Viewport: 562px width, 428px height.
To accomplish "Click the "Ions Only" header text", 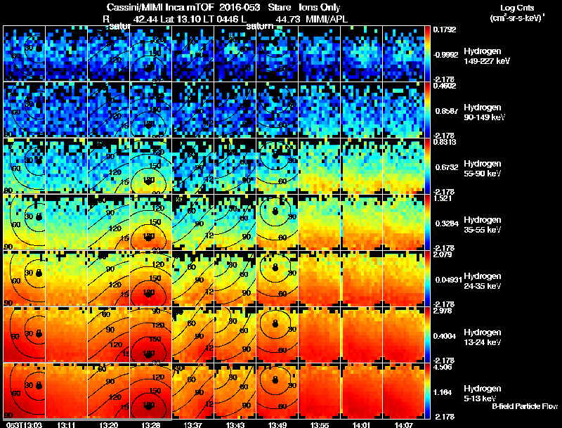I will (320, 8).
